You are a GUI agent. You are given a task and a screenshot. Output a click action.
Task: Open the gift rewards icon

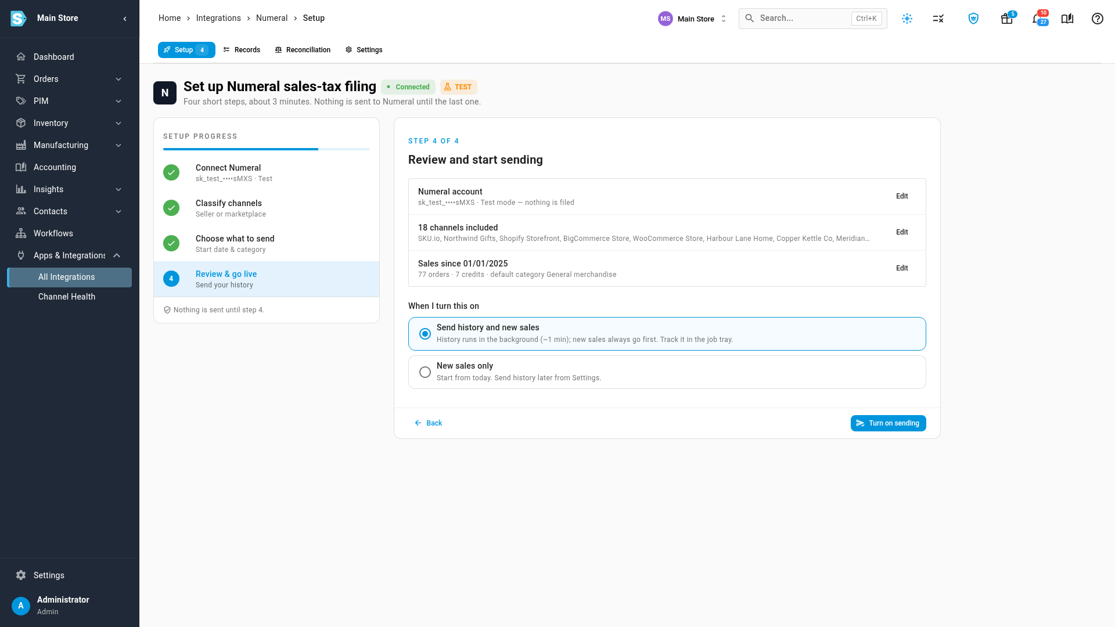1007,19
